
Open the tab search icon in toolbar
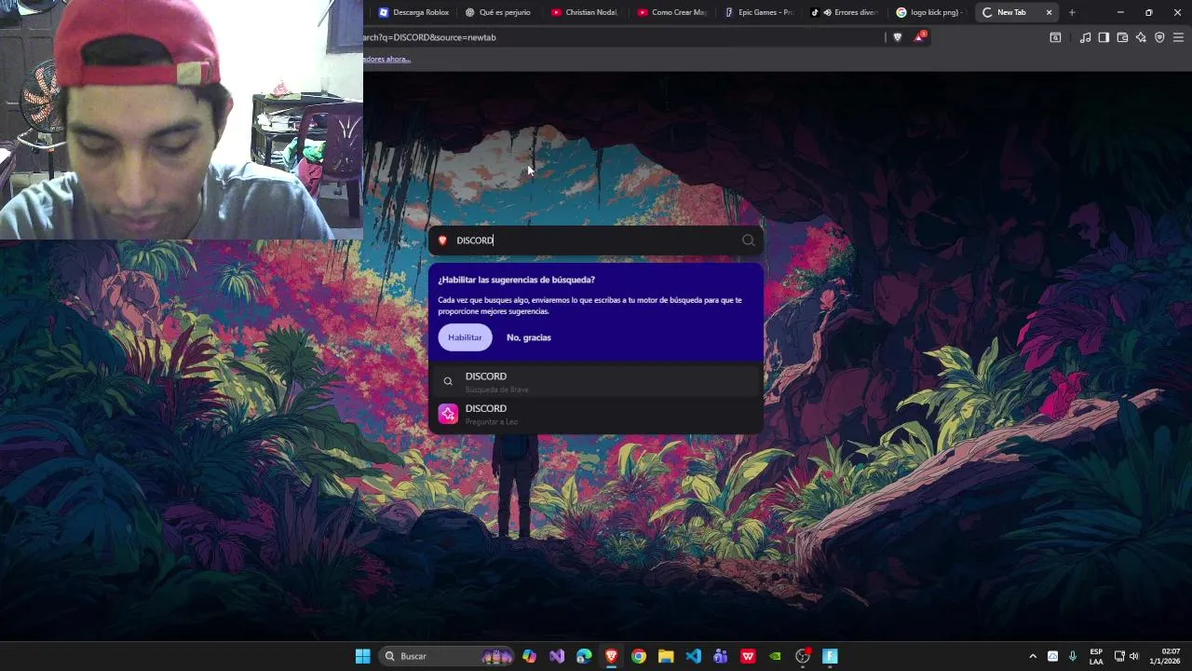point(1055,37)
